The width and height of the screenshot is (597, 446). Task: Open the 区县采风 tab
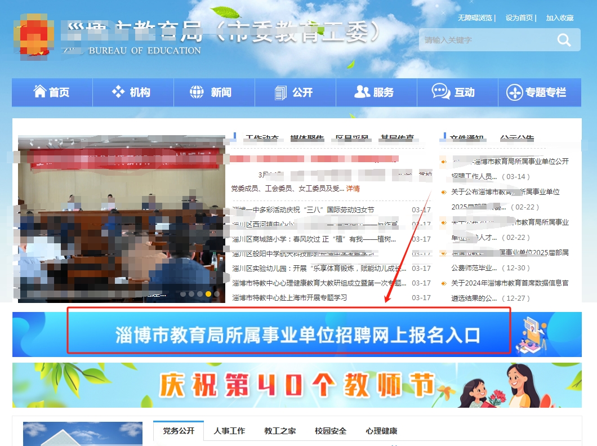pyautogui.click(x=352, y=135)
